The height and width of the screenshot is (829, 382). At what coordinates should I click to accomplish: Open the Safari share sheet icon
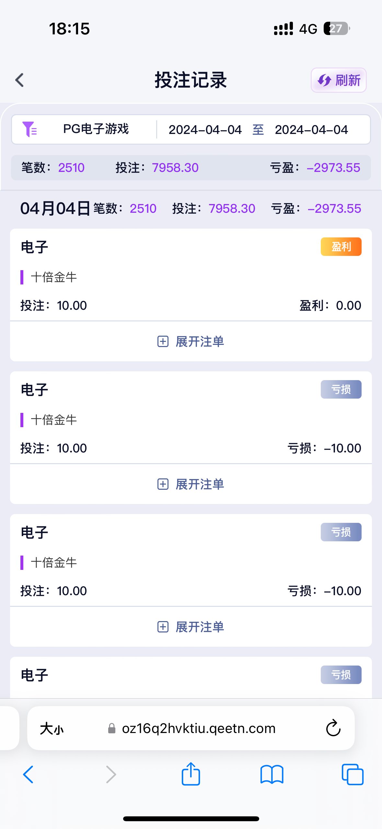(x=191, y=774)
